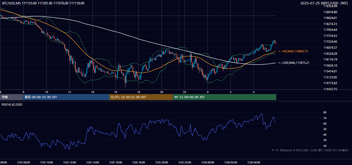Click RSI scale value 60
The height and width of the screenshot is (165, 352).
coord(325,123)
